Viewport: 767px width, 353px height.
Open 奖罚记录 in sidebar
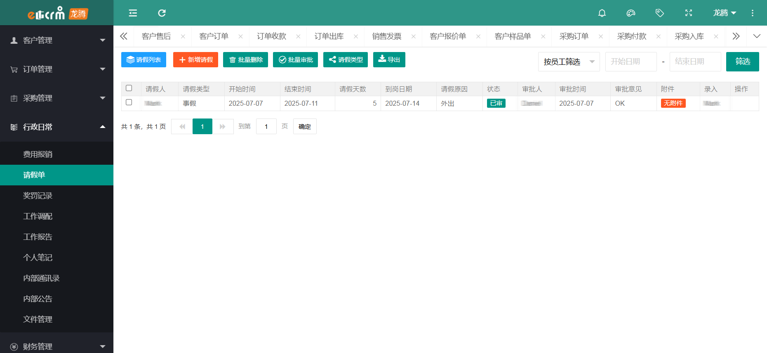tap(56, 196)
